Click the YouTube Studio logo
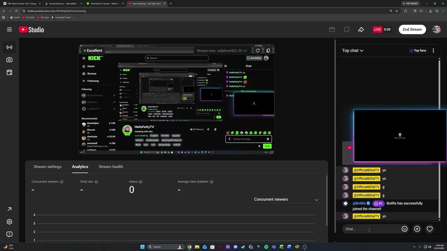 coord(31,30)
